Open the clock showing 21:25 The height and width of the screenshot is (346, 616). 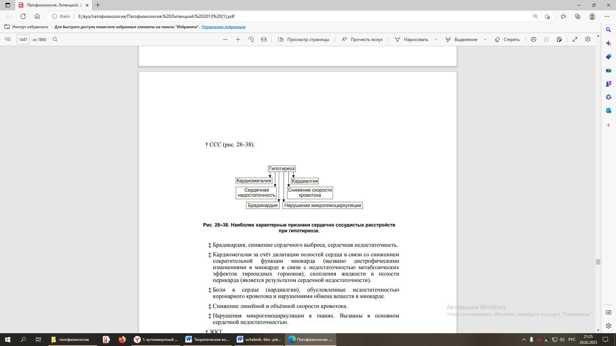(588, 340)
